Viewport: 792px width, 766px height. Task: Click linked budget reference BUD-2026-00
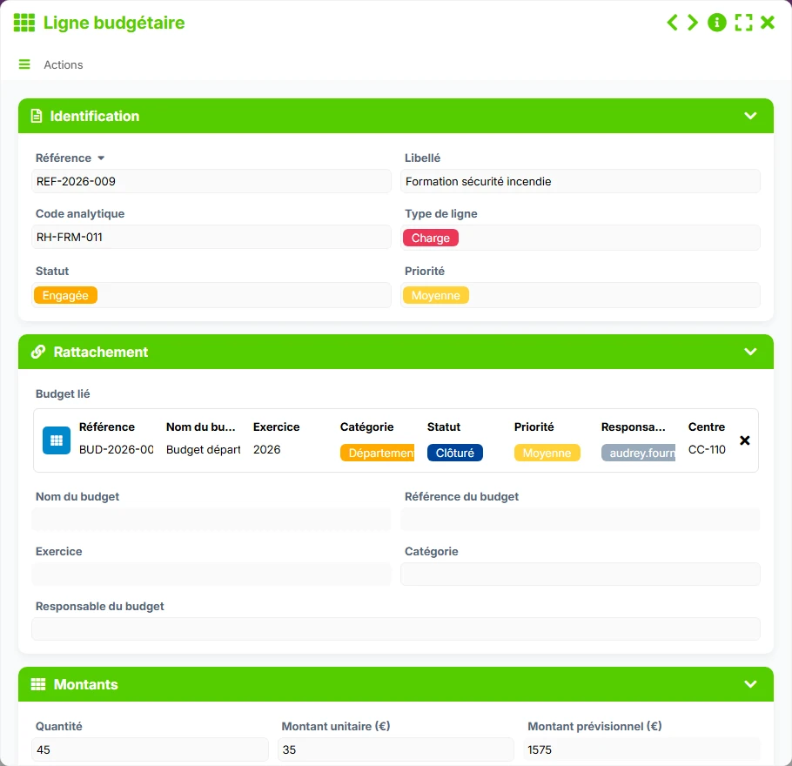[x=116, y=449]
